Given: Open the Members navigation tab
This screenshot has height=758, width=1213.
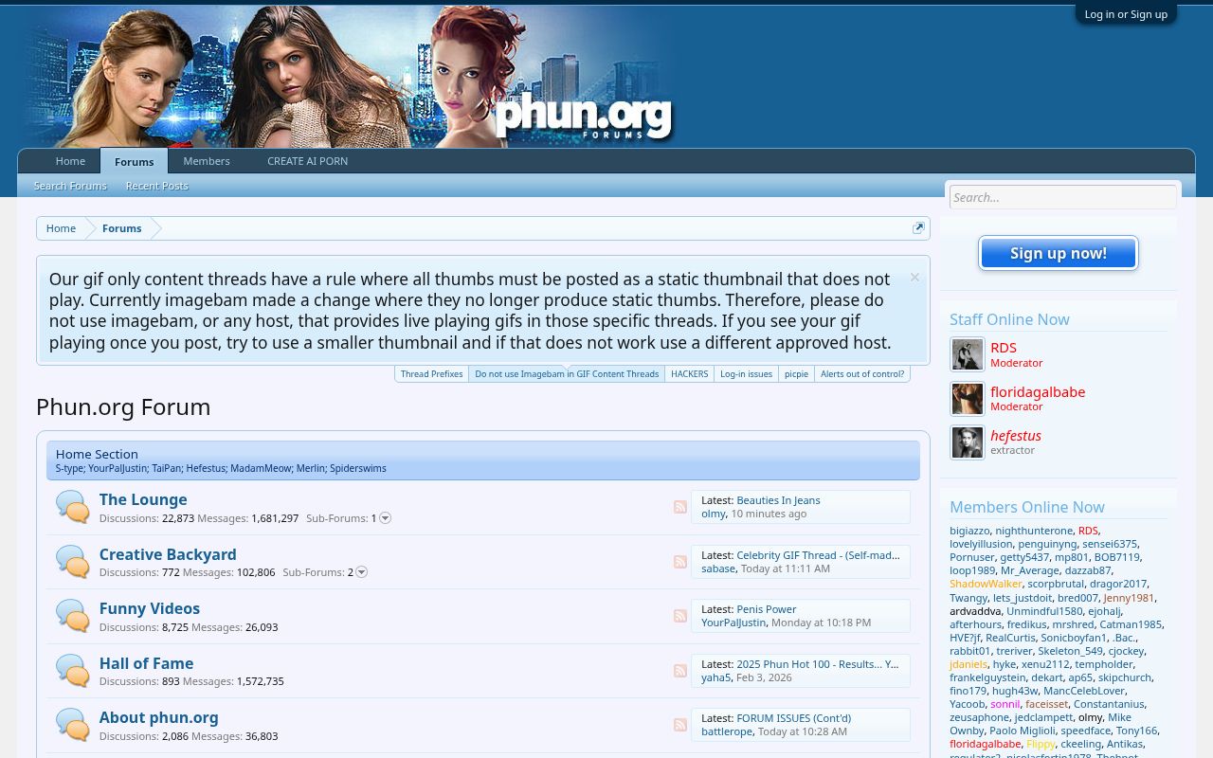Looking at the screenshot, I should (207, 161).
